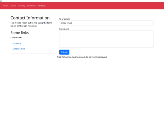
Task: Open the School Email link
Action: click(19, 49)
